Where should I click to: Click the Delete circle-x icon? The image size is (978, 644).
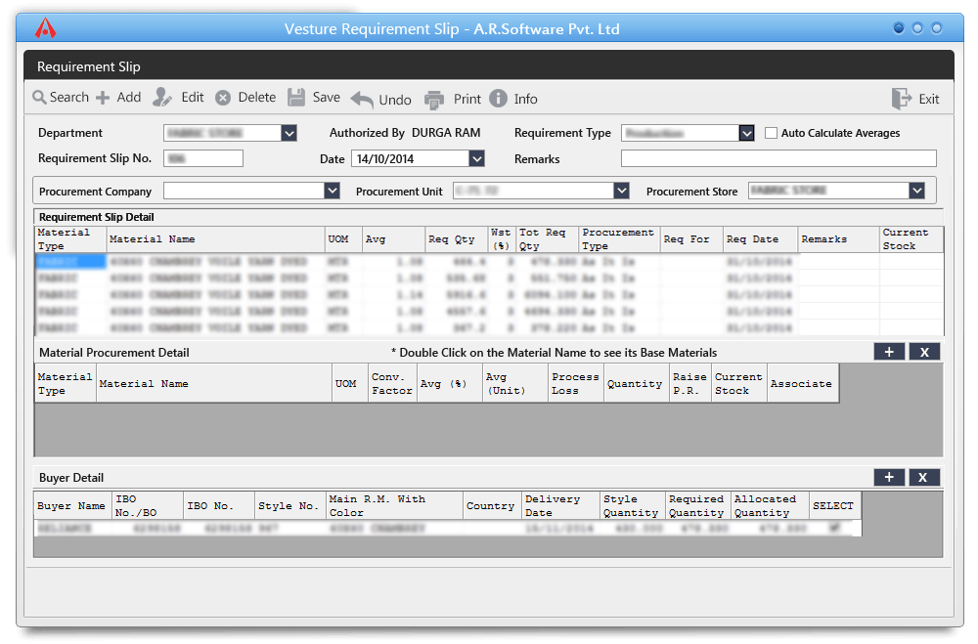tap(223, 98)
